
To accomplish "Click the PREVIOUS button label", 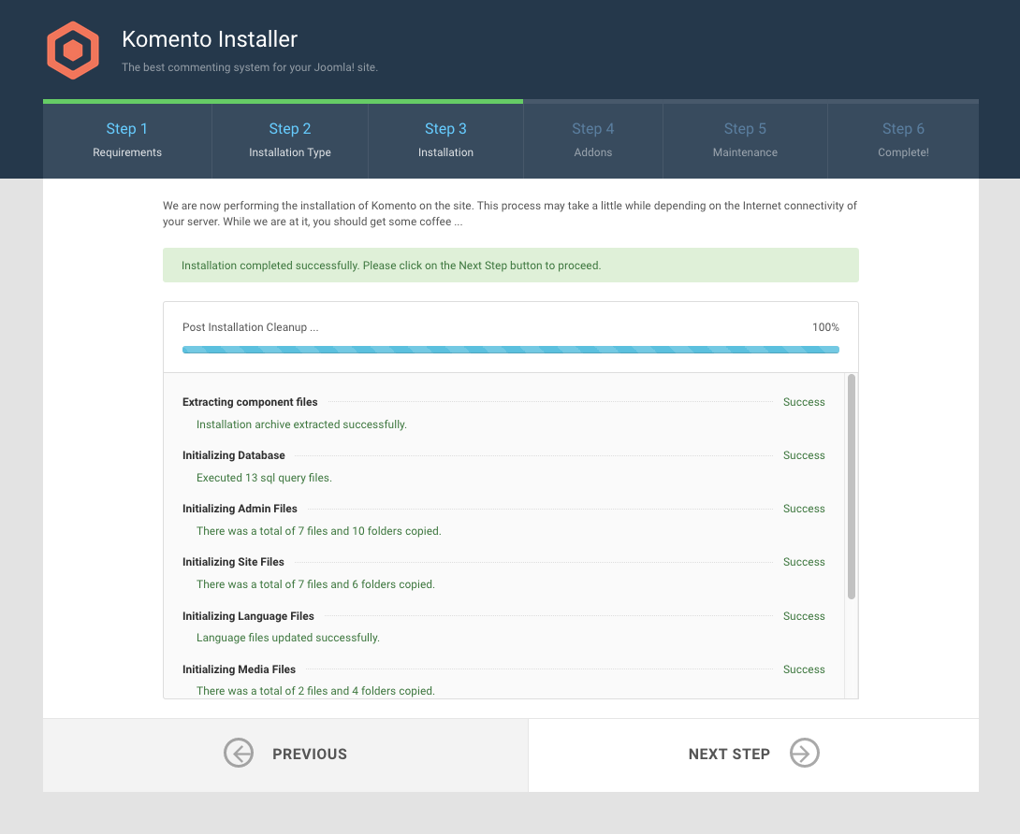I will pos(310,754).
